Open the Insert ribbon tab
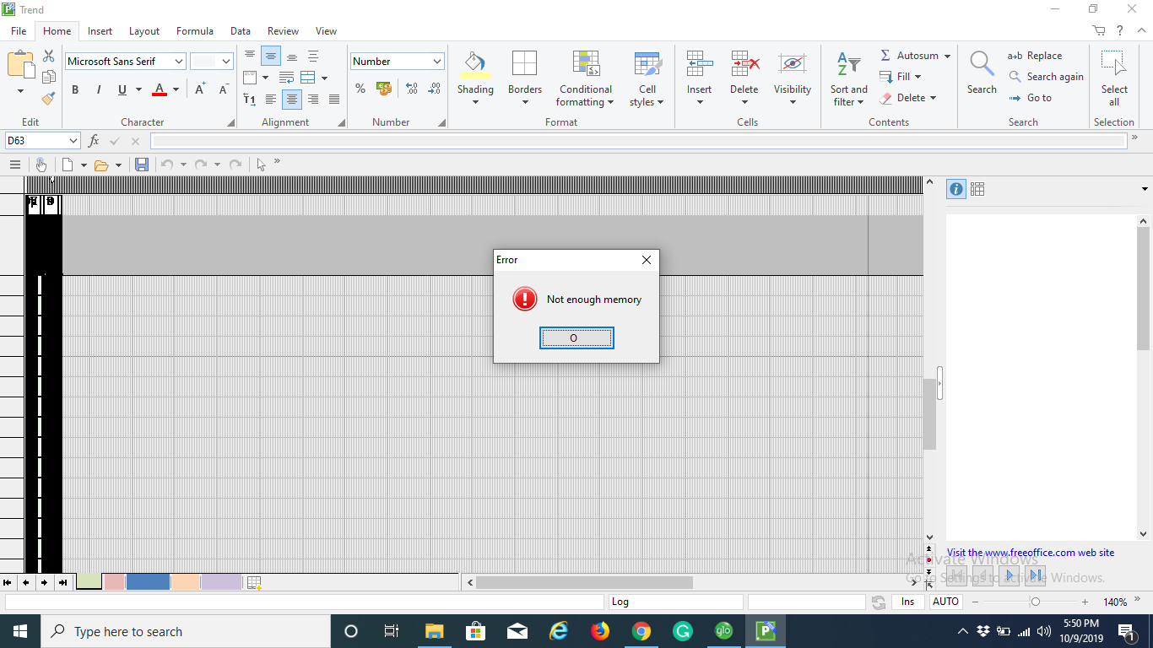1153x648 pixels. [x=100, y=31]
